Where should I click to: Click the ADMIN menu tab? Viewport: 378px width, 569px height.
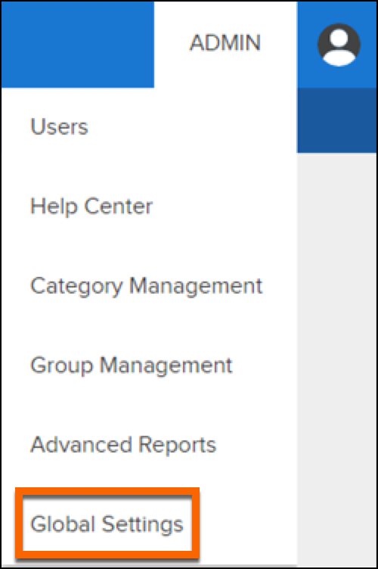pyautogui.click(x=225, y=44)
